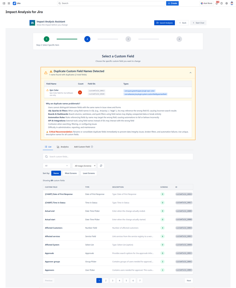Open the help question-mark icon
The image size is (236, 288).
click(x=222, y=3)
